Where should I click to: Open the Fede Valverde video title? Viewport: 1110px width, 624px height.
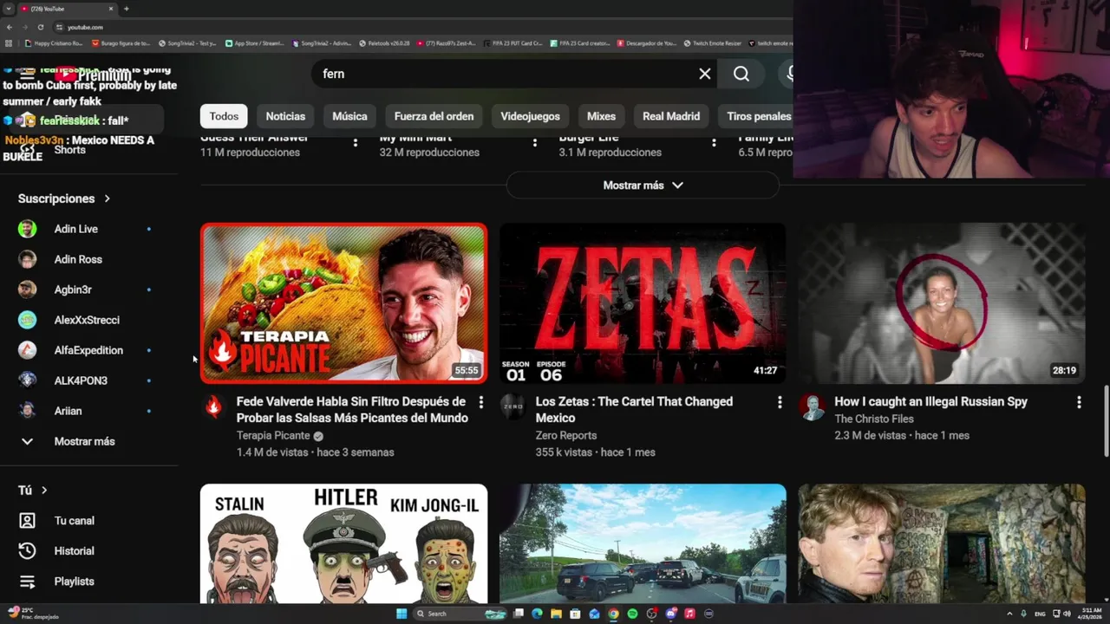coord(352,410)
